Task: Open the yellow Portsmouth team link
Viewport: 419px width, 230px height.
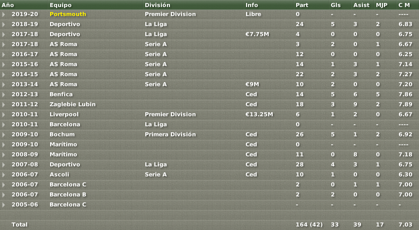Action: tap(68, 14)
